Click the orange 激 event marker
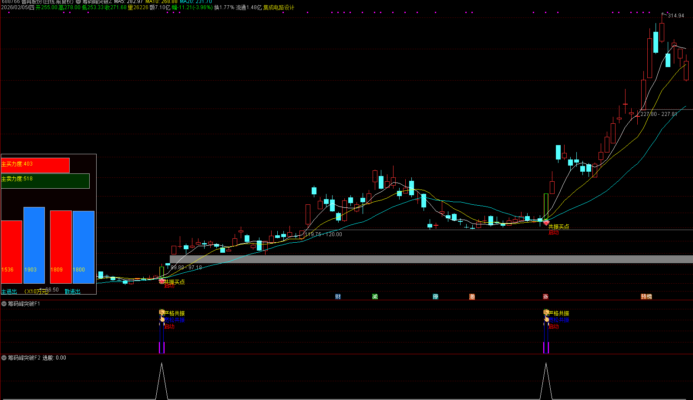The height and width of the screenshot is (400, 693). tap(472, 297)
